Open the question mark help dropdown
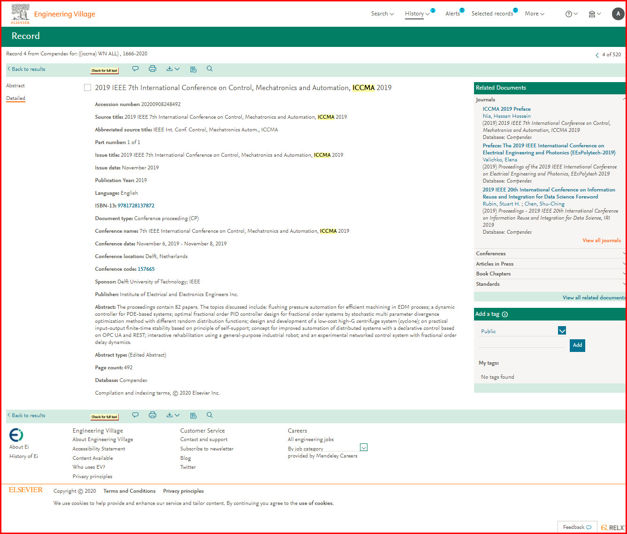Image resolution: width=627 pixels, height=534 pixels. 572,14
